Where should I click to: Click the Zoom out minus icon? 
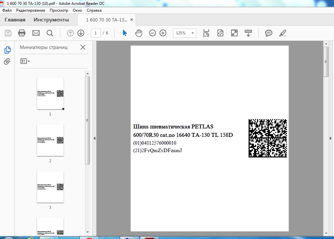pos(153,33)
